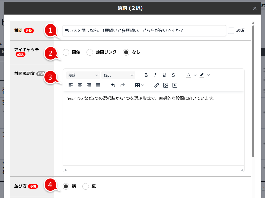Close the 質問（2択）dialog
265x198 pixels.
(255, 8)
